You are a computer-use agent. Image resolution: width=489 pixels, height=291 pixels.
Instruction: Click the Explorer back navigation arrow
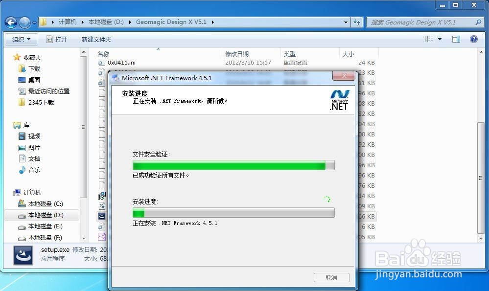(11, 22)
